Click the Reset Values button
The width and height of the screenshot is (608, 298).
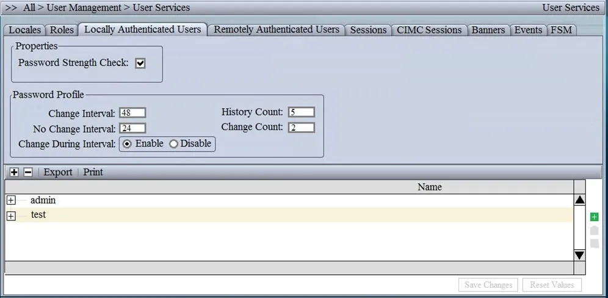(552, 285)
